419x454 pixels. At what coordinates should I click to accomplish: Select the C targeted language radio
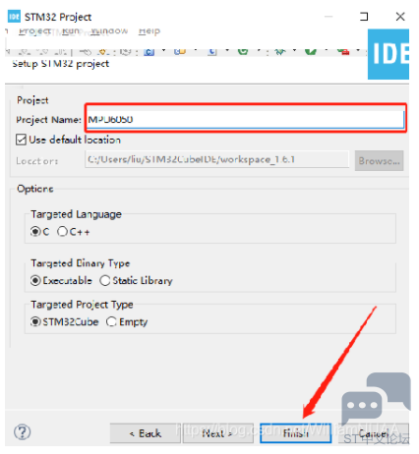[35, 232]
